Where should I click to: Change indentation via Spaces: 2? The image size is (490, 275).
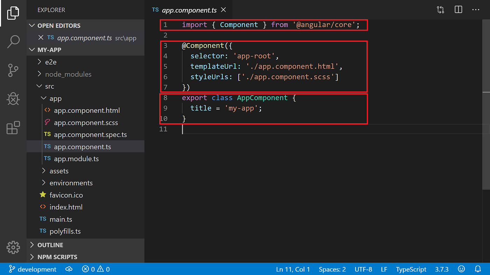[x=332, y=269]
